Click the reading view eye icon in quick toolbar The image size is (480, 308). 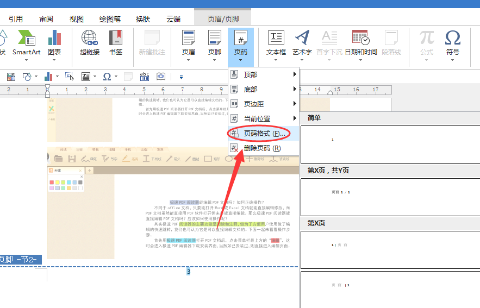[161, 76]
